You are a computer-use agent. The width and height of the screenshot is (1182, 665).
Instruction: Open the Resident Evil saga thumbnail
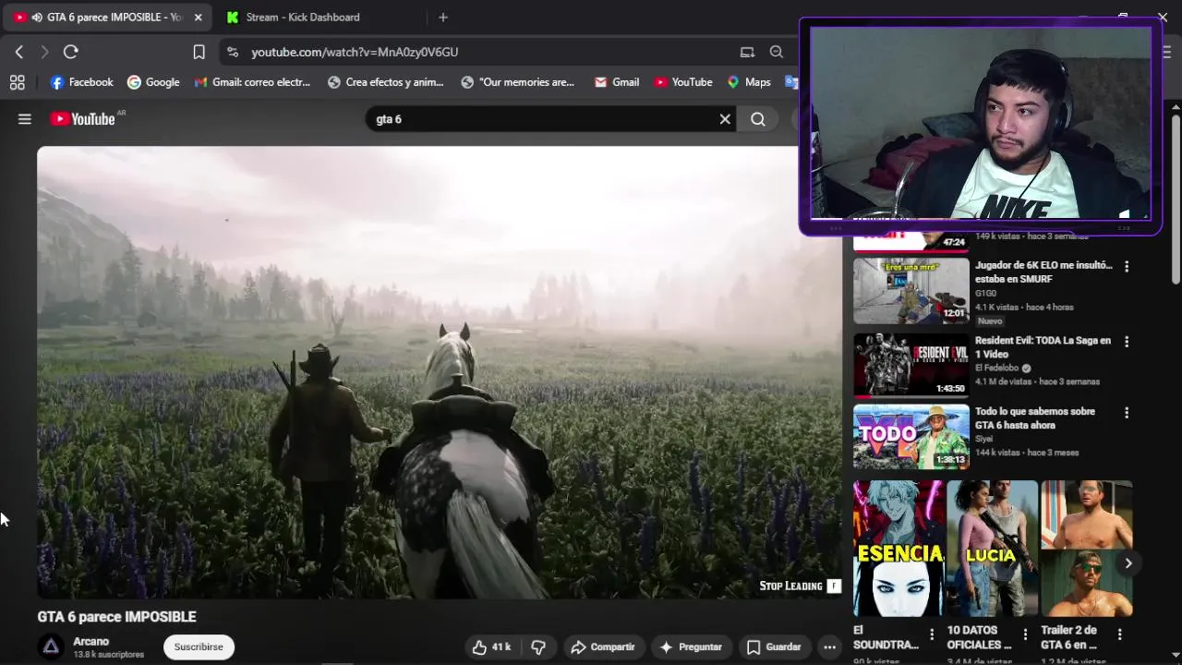click(911, 366)
